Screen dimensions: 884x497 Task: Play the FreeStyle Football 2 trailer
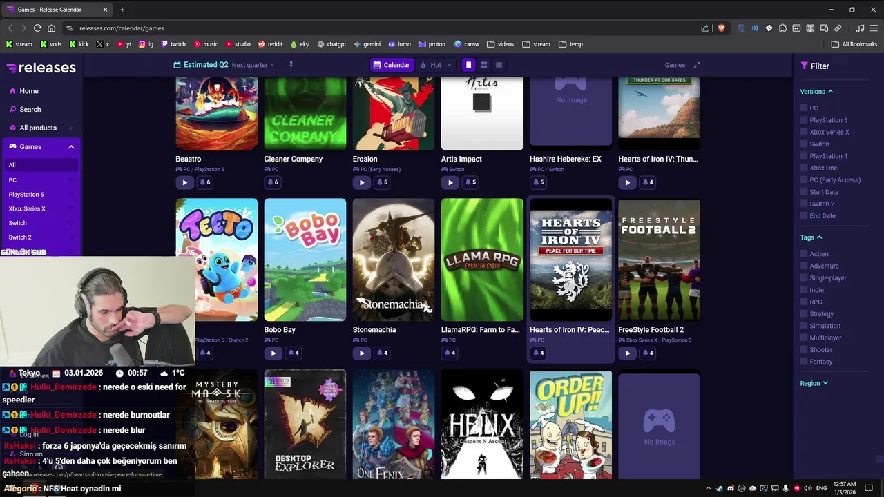[x=626, y=353]
